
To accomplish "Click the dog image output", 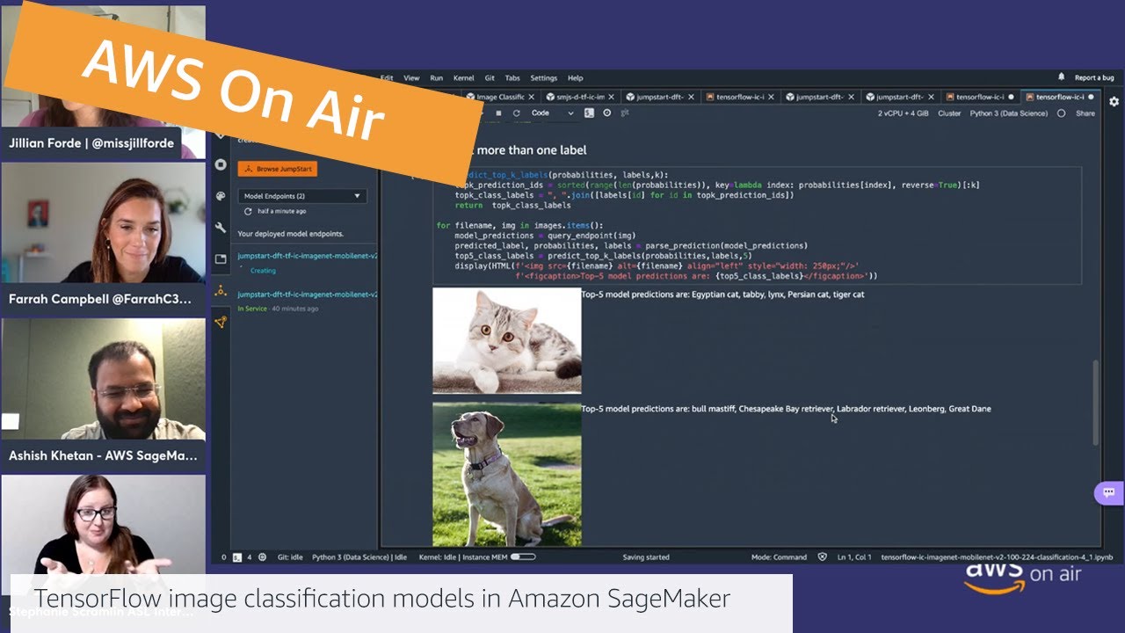I will click(x=507, y=474).
